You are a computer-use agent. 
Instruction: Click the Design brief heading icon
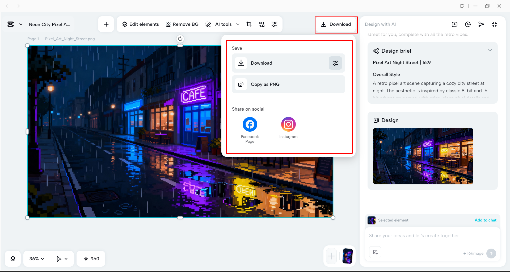pyautogui.click(x=376, y=51)
